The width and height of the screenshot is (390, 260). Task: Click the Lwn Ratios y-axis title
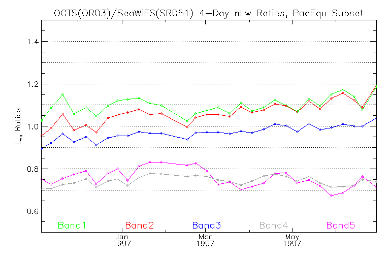point(18,126)
